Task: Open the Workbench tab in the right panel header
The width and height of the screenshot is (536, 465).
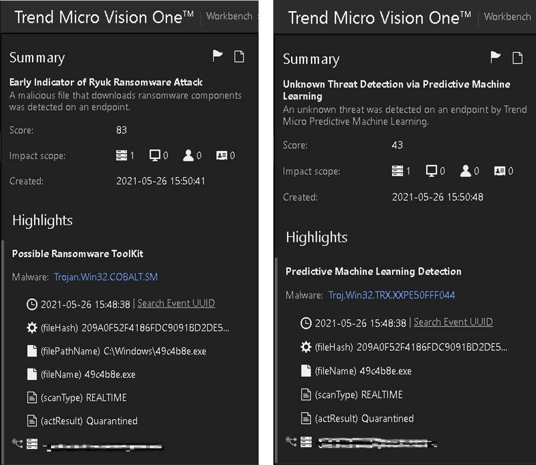Action: click(x=507, y=16)
